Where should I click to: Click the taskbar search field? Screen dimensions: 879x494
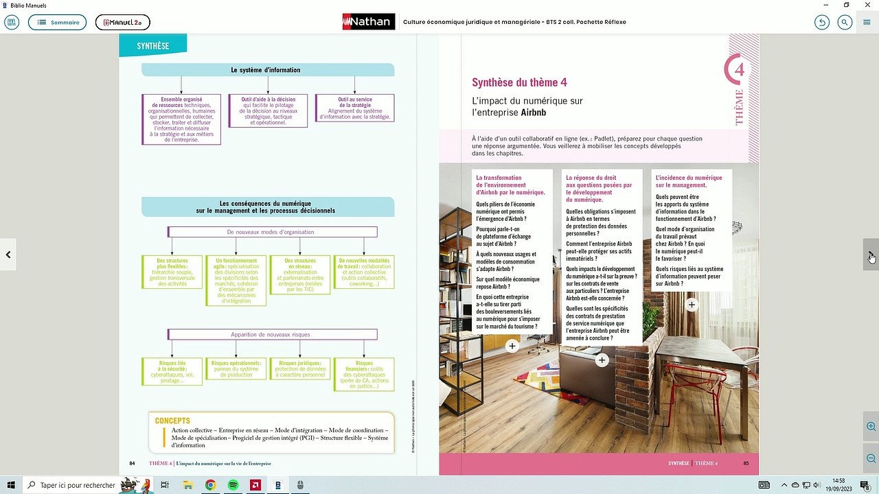[x=89, y=485]
